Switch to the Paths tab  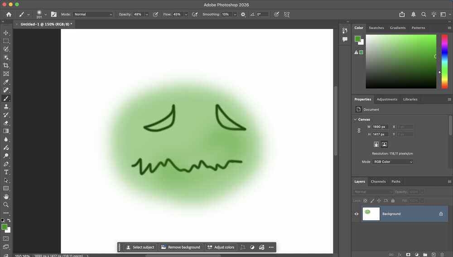(x=396, y=182)
